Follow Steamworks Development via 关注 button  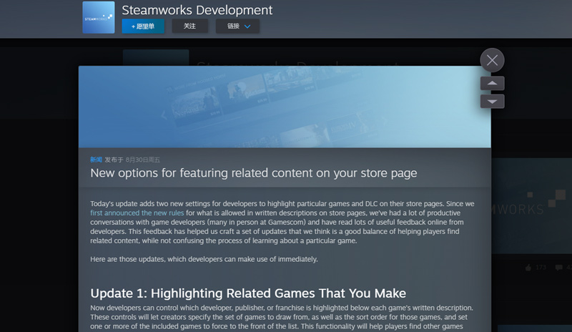(189, 26)
